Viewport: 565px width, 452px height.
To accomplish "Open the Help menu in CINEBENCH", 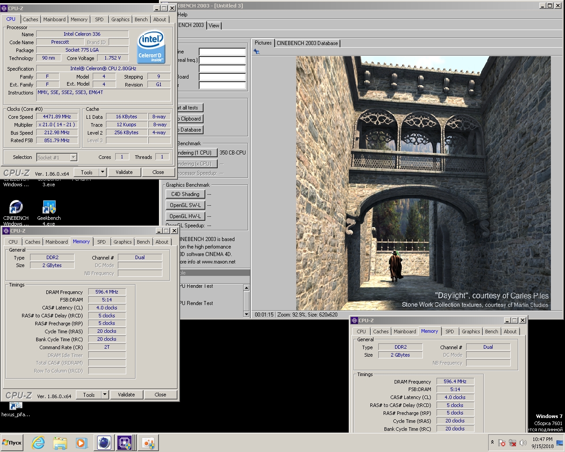I will tap(182, 15).
